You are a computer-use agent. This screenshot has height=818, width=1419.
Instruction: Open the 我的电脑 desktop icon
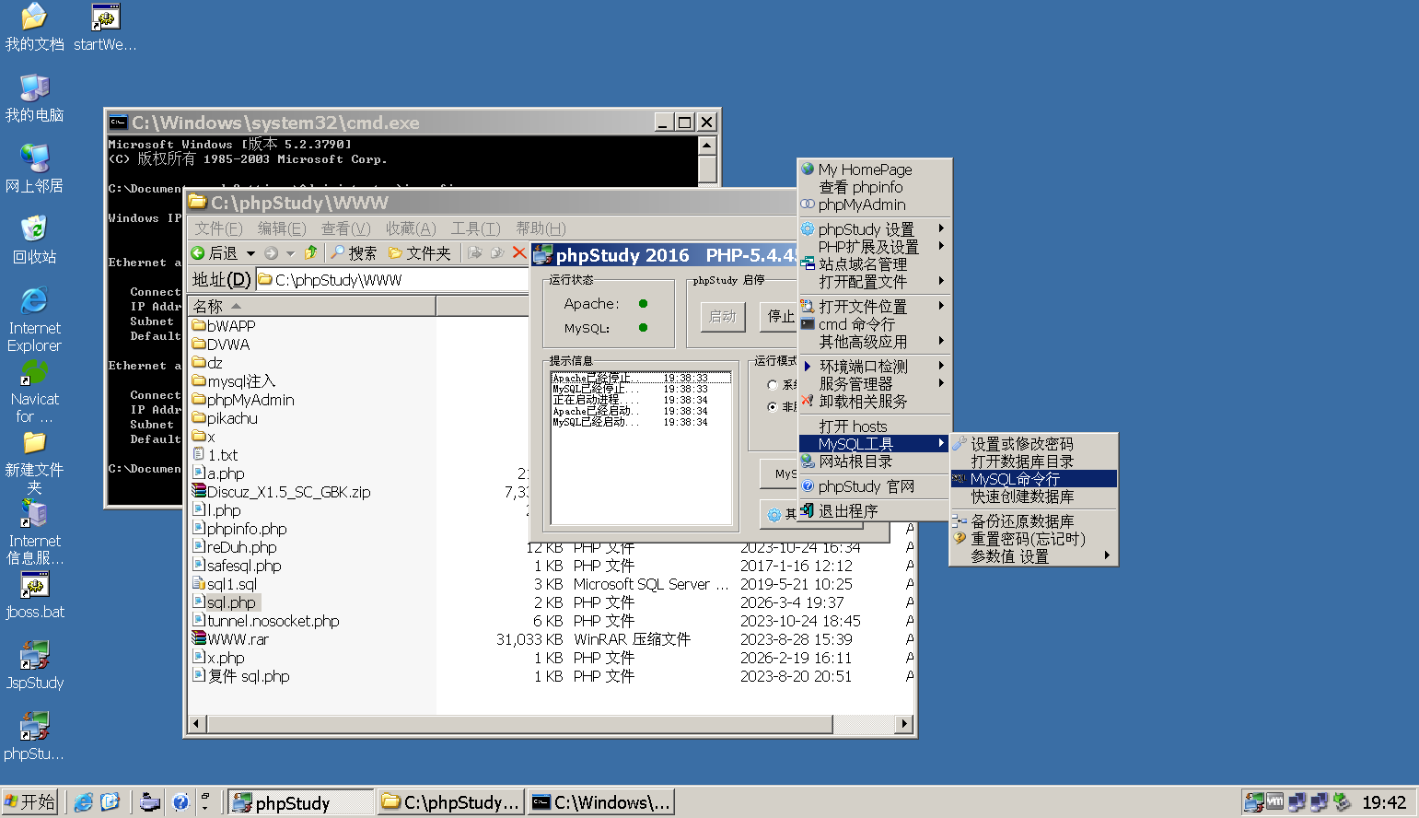click(x=34, y=99)
